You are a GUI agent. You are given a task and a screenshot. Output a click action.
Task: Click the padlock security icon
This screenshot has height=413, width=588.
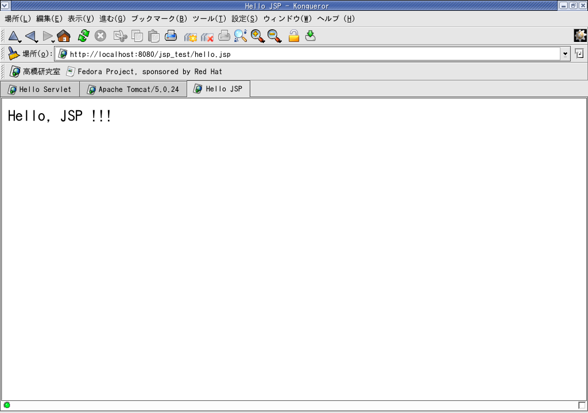293,36
